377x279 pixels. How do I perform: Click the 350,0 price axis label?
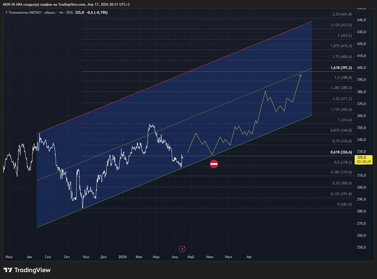(362, 128)
